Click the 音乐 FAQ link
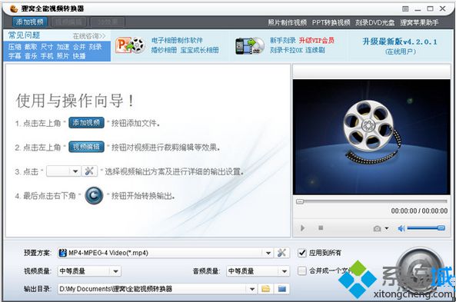 31,55
